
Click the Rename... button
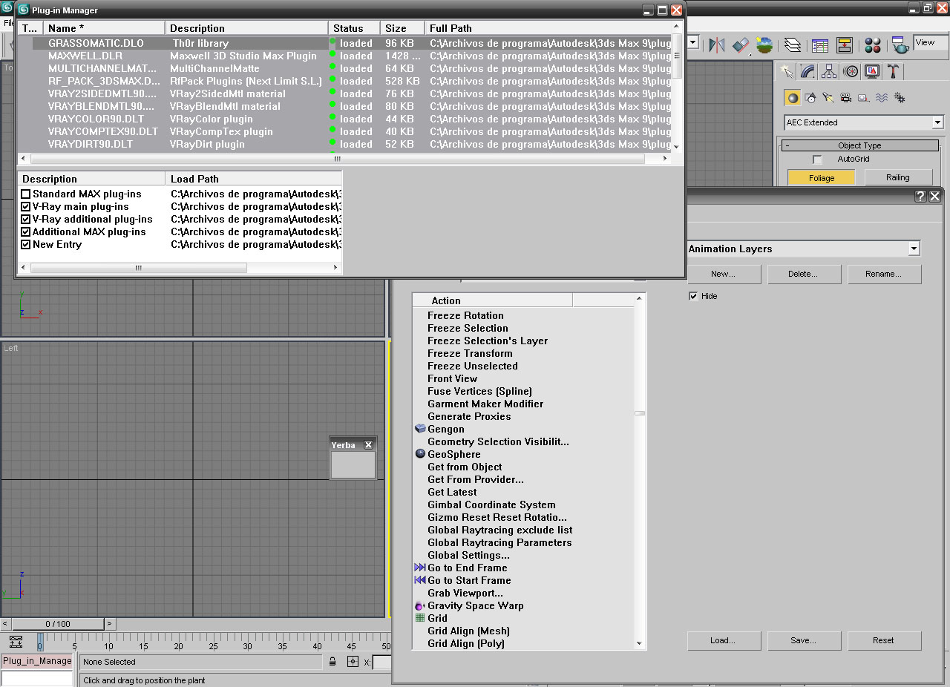pyautogui.click(x=884, y=274)
